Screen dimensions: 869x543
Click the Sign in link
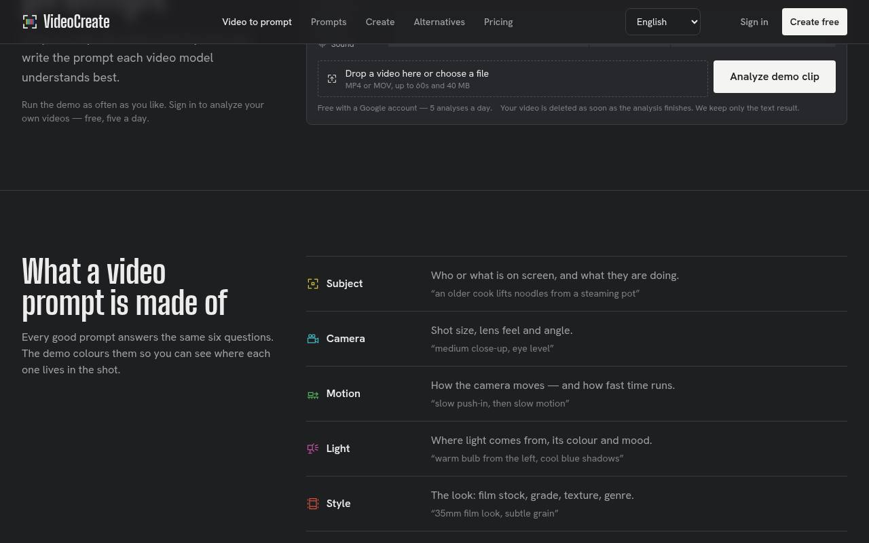point(754,22)
